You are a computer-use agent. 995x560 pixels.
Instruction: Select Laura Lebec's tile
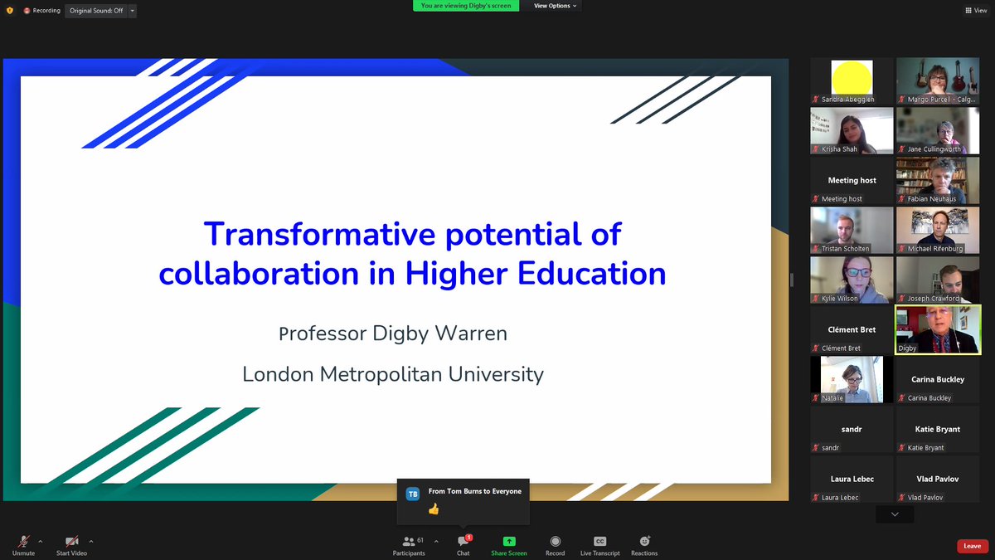point(852,480)
